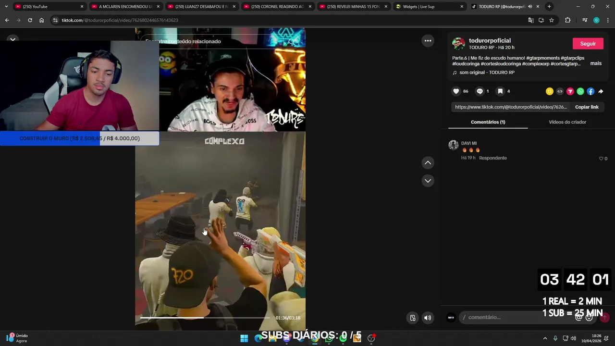Open the Chrome three-dot menu
This screenshot has width=615, height=346.
point(608,20)
